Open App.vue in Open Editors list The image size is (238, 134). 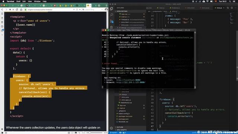point(131,14)
